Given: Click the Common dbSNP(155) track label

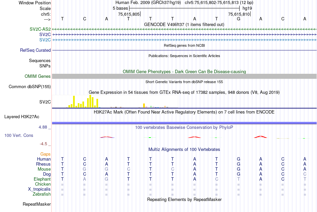Looking at the screenshot, I should [x=29, y=86].
